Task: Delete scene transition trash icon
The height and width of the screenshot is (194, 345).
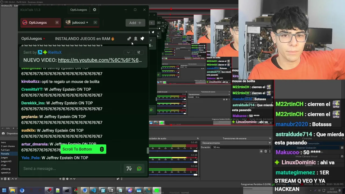Action: click(265, 151)
